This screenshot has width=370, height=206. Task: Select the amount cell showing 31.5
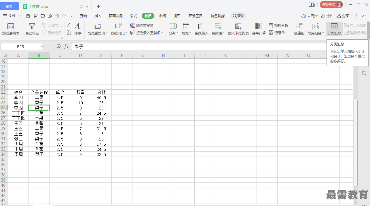(x=101, y=128)
